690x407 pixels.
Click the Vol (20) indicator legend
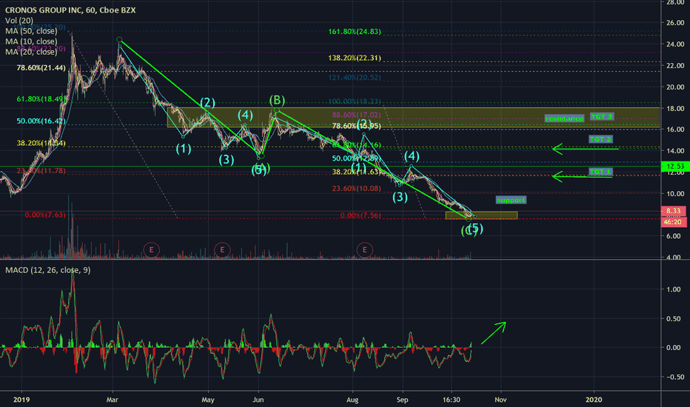click(19, 20)
